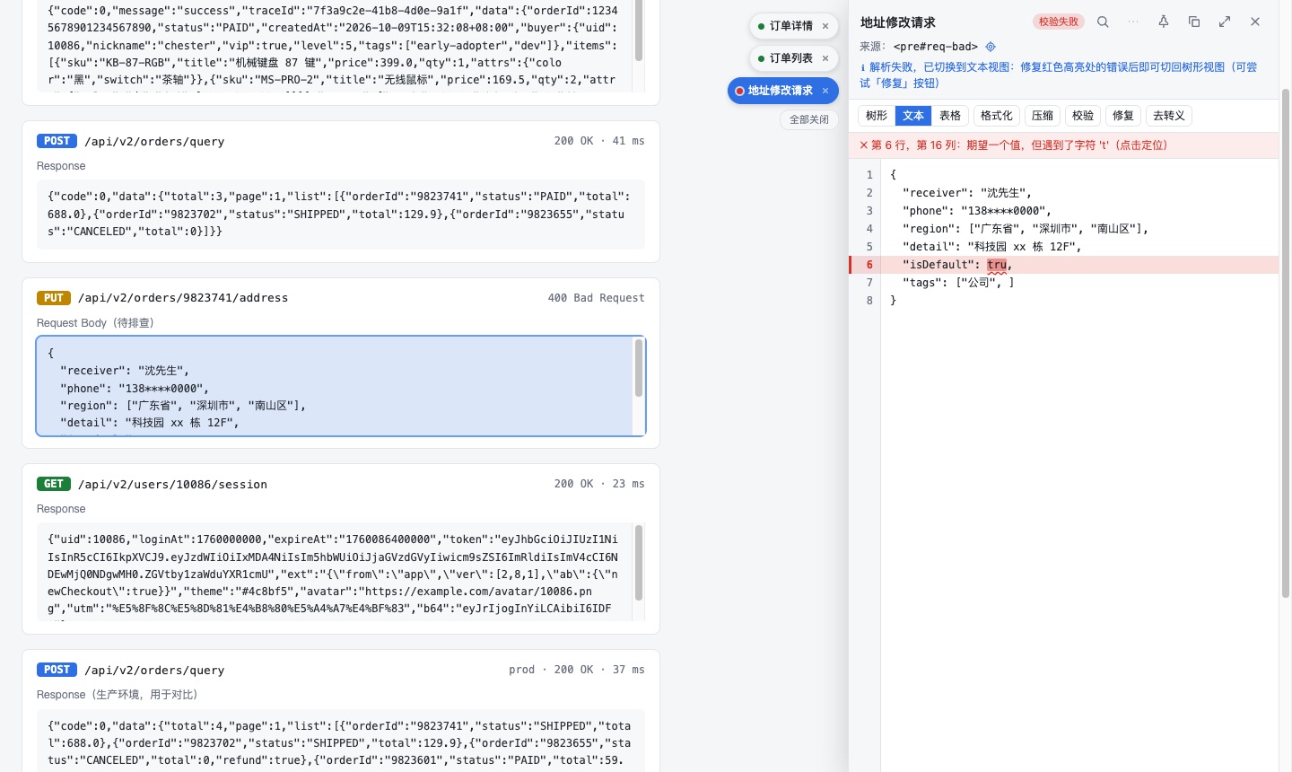Switch to the 表格 view
This screenshot has height=772, width=1292.
pyautogui.click(x=950, y=116)
